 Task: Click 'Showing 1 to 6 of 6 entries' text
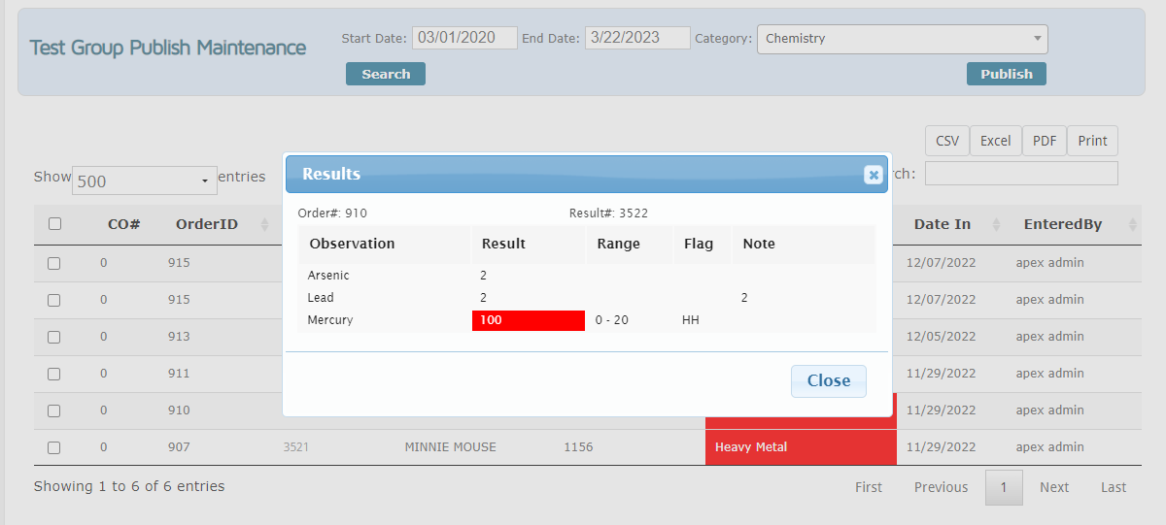click(x=129, y=486)
